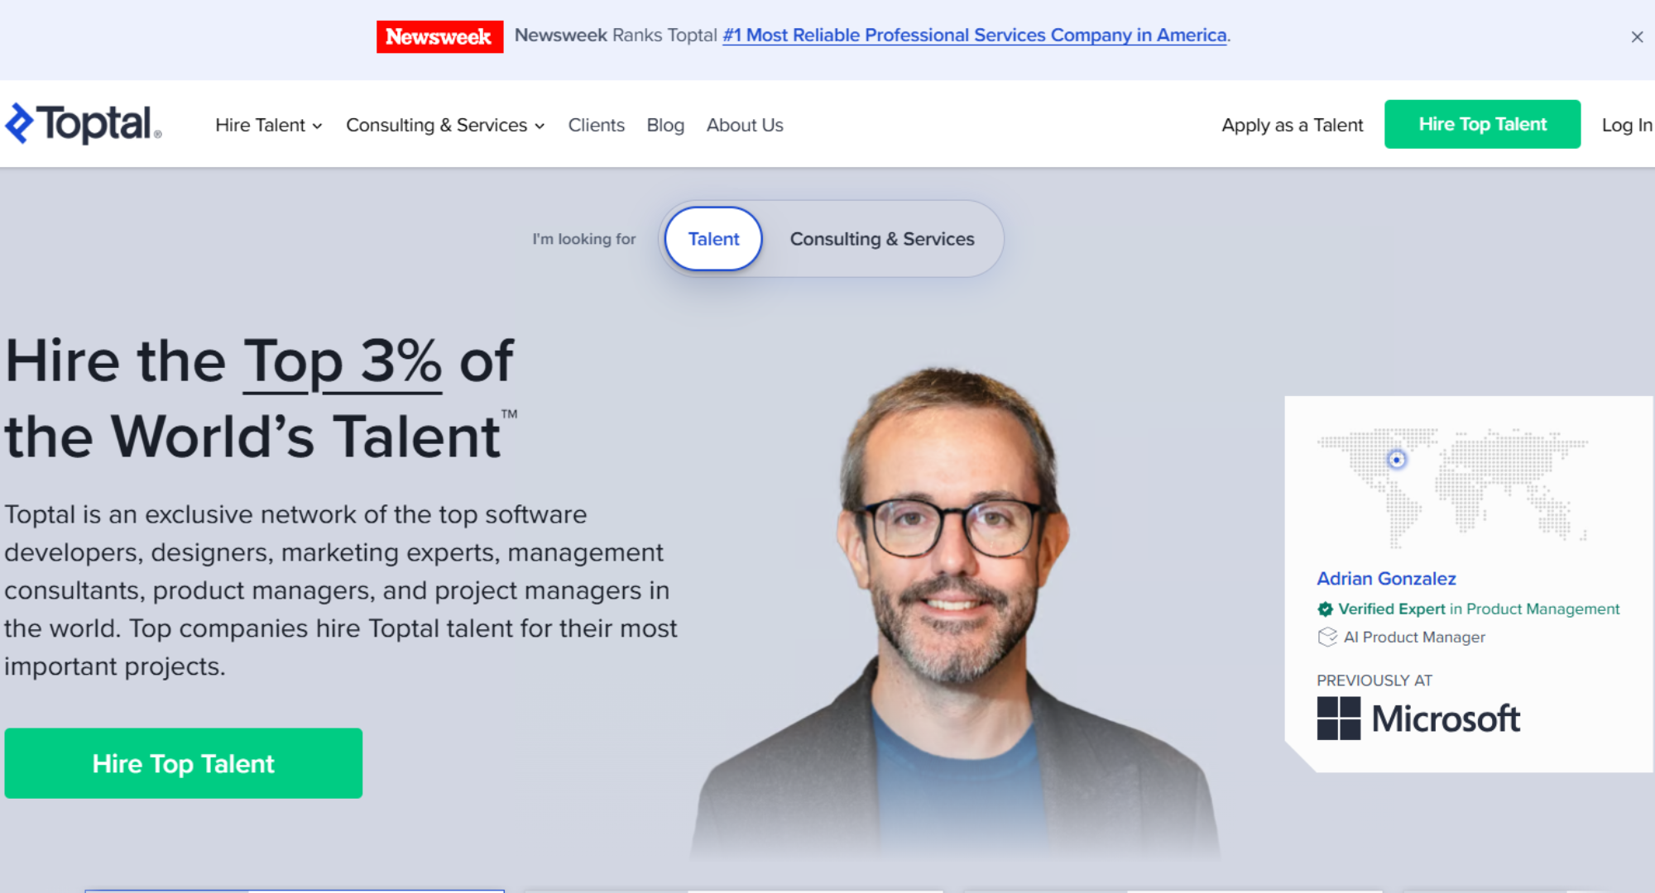
Task: Click the Toptal logo icon
Action: pyautogui.click(x=20, y=124)
